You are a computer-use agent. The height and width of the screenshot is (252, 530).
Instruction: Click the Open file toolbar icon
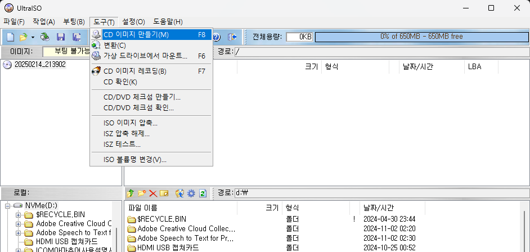pyautogui.click(x=23, y=37)
